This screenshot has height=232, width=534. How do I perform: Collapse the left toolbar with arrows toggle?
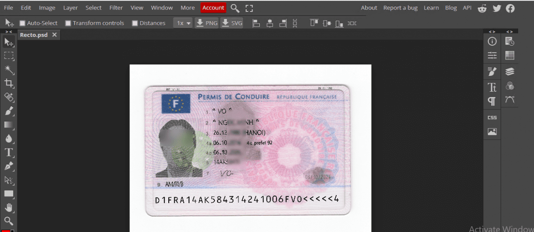(9, 32)
